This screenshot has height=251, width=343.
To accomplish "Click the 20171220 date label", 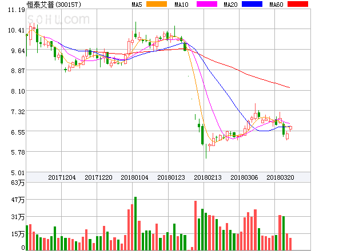I will coord(98,177).
